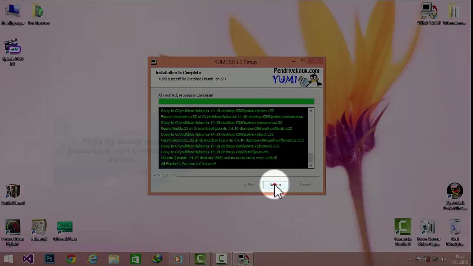Click the Pendrivelinux.com YUMI logo
Image resolution: width=473 pixels, height=266 pixels.
pyautogui.click(x=297, y=77)
